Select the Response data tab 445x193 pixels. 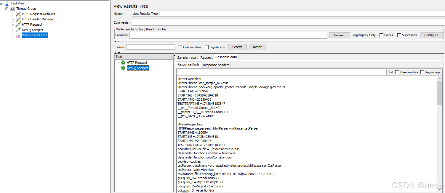tap(226, 57)
